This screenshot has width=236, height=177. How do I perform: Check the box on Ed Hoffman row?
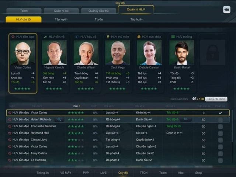(x=220, y=160)
